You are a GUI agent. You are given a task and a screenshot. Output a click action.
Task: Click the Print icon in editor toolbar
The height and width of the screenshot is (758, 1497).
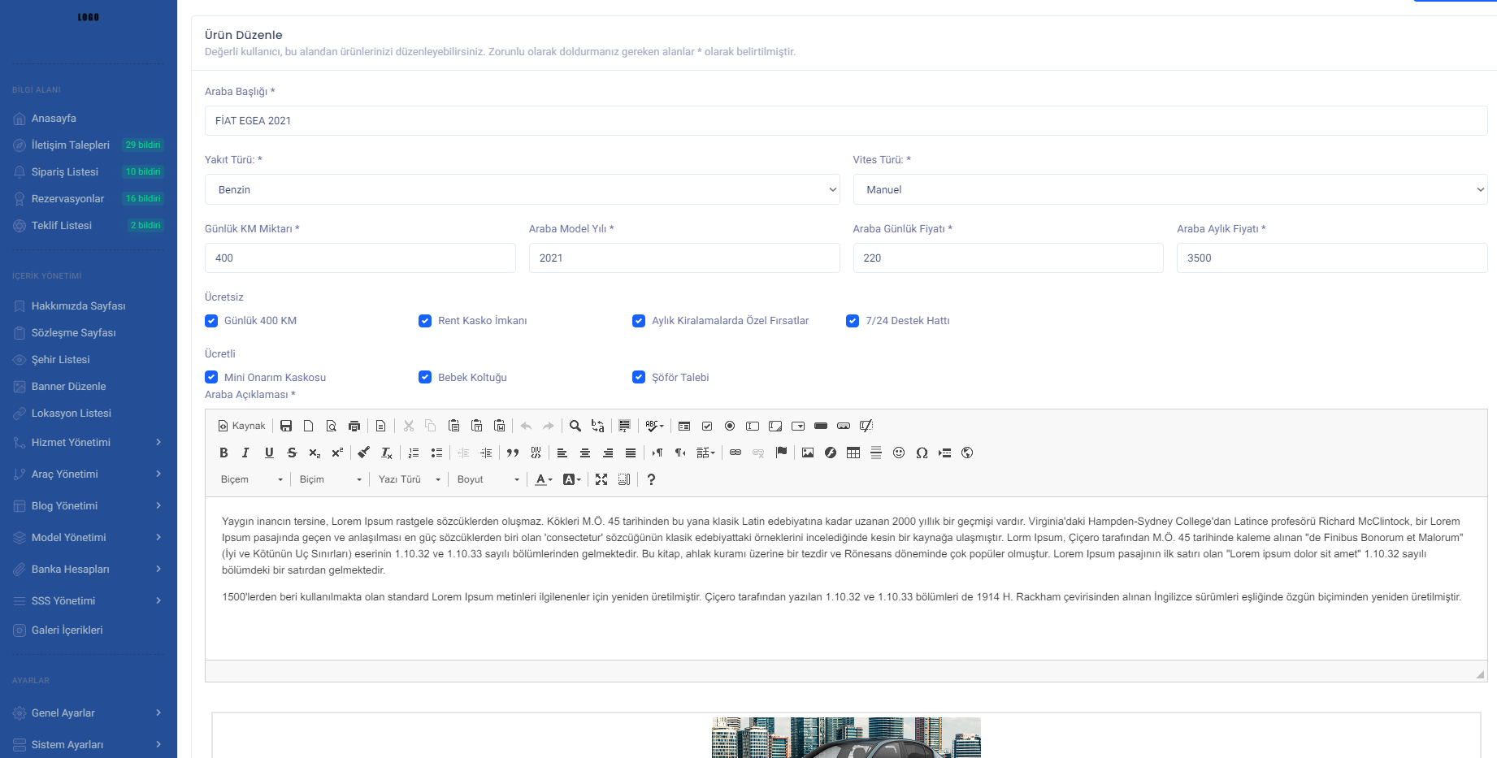point(354,426)
